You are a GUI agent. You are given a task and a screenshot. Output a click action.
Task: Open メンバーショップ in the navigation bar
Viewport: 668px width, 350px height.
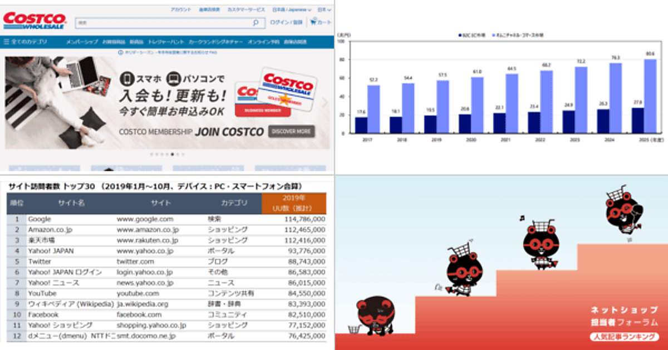click(x=81, y=42)
